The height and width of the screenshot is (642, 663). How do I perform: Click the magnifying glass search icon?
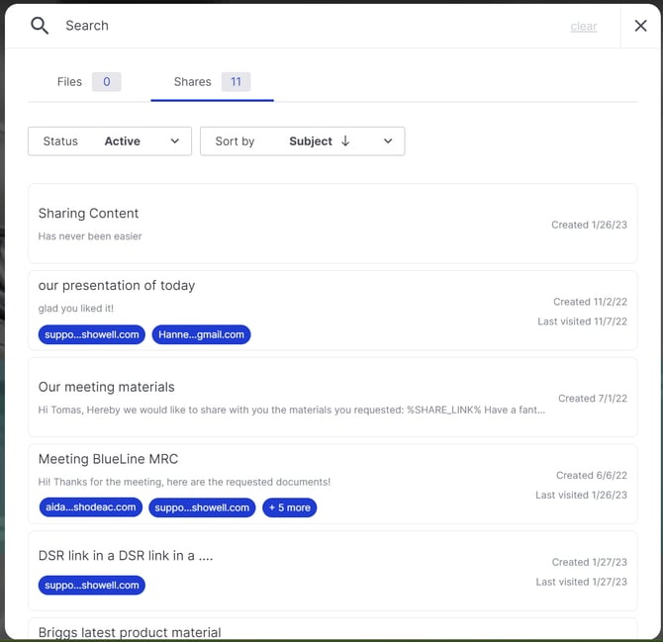tap(40, 26)
